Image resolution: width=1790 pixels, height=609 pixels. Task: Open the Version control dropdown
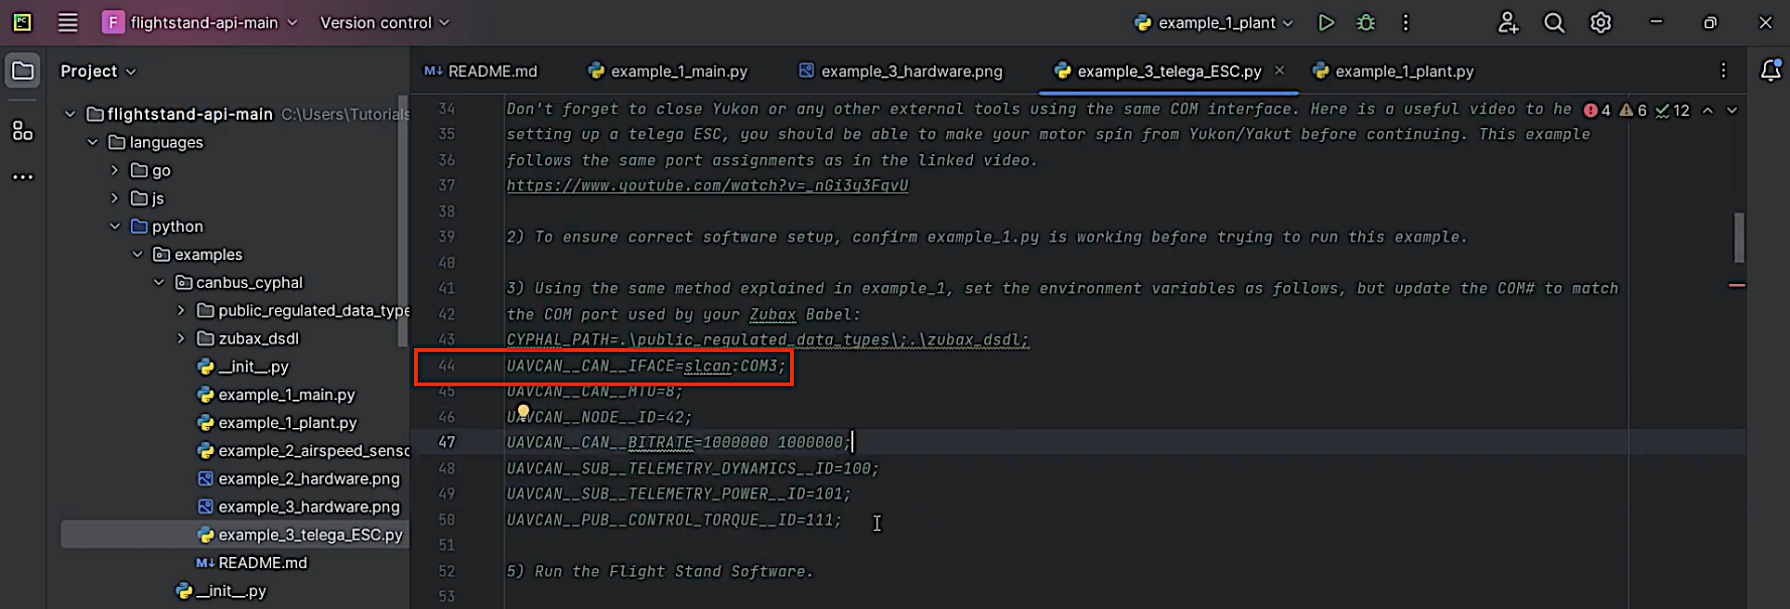pos(384,22)
